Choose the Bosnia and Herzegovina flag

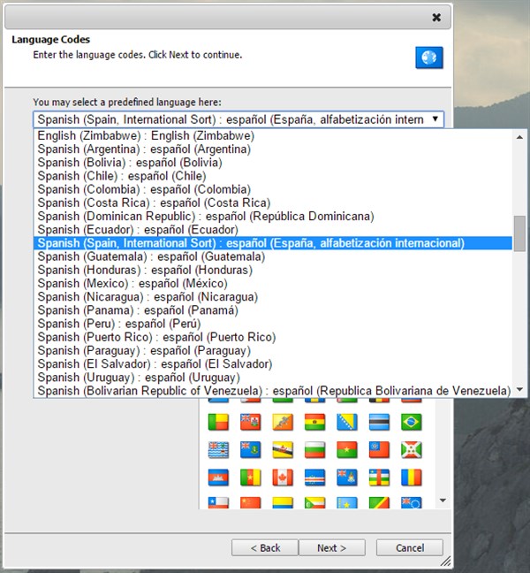pos(347,422)
